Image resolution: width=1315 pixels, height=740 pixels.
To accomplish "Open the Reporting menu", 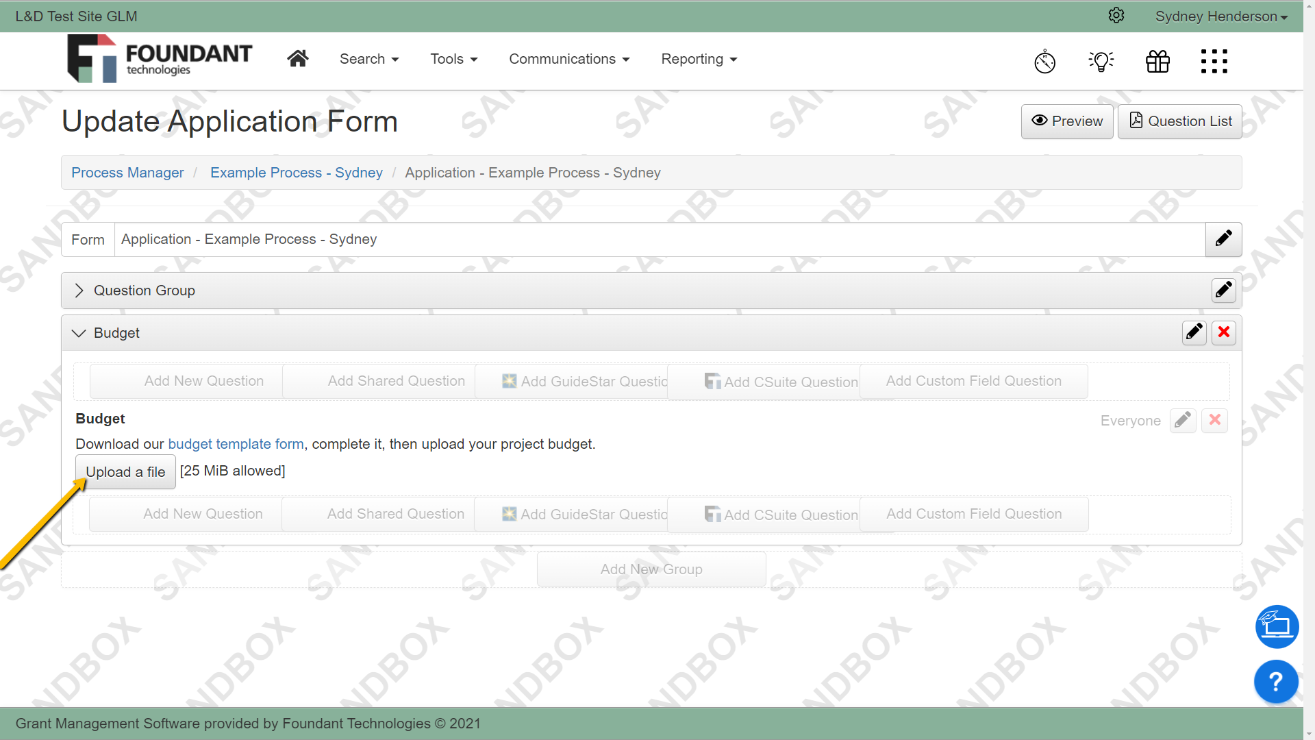I will pos(699,59).
